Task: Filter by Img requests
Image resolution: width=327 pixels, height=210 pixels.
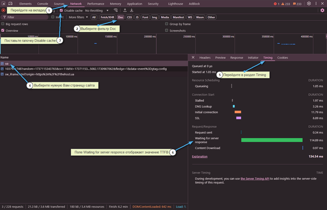Action: click(154, 17)
